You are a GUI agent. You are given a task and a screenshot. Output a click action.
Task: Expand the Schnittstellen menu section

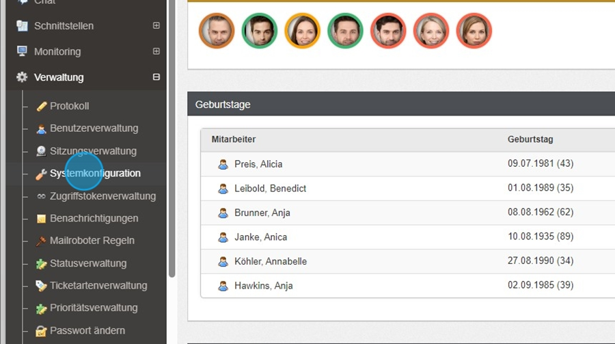(x=156, y=26)
